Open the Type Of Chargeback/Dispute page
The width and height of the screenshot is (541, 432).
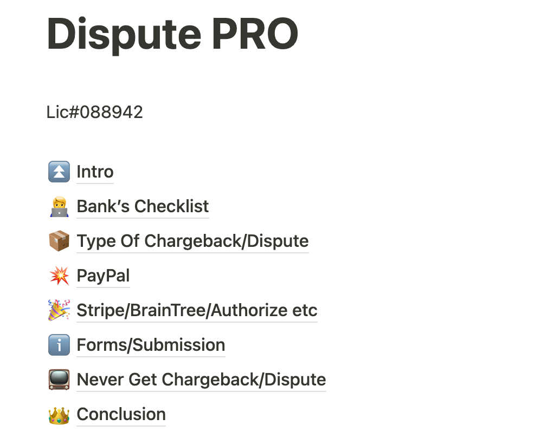pos(192,241)
